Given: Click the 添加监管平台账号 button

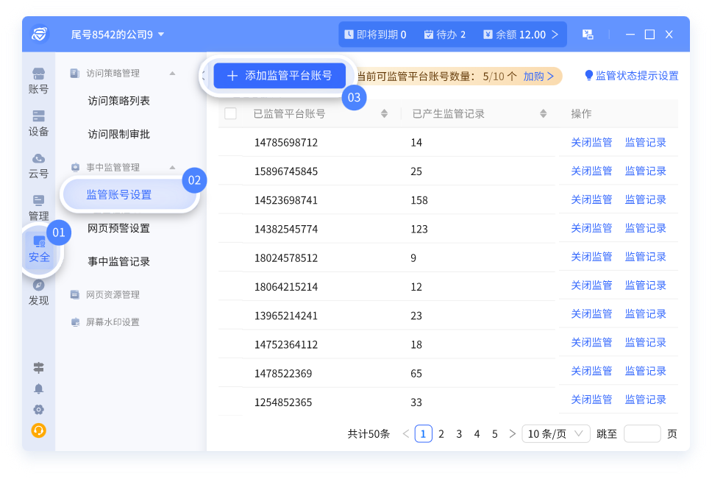Looking at the screenshot, I should [279, 76].
